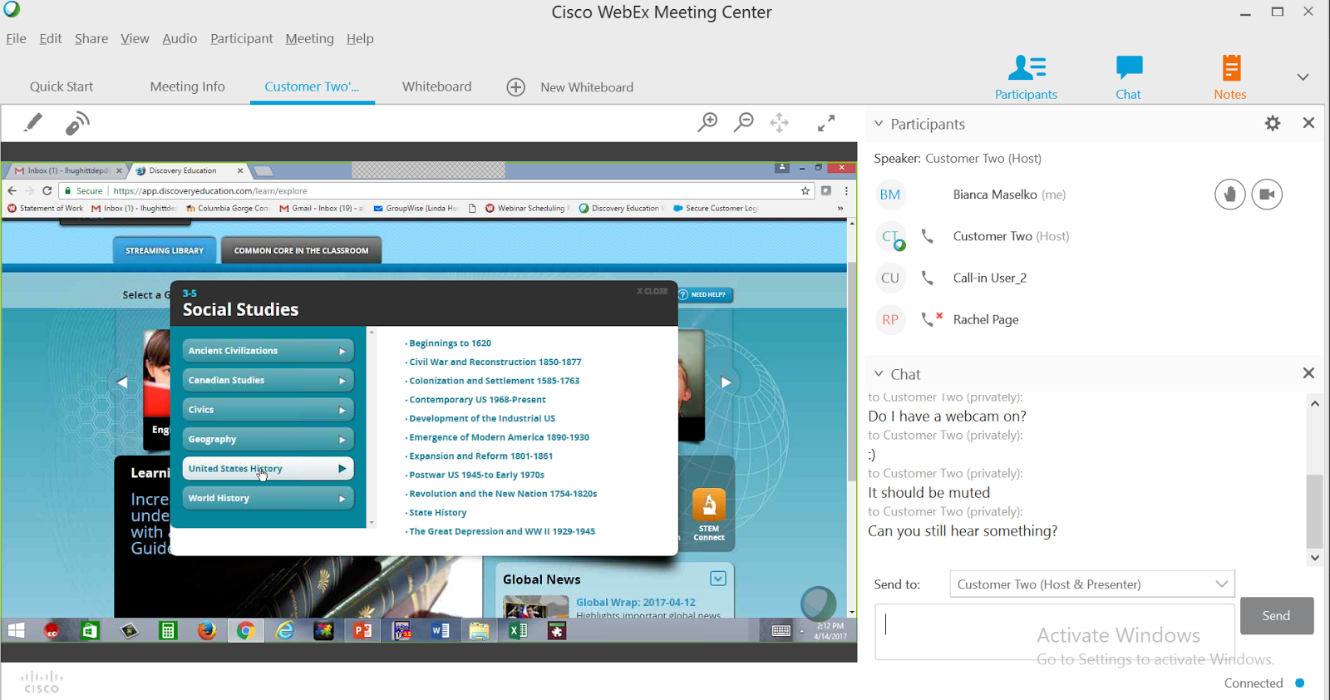1330x700 pixels.
Task: Open the Send to recipient dropdown
Action: [1092, 584]
